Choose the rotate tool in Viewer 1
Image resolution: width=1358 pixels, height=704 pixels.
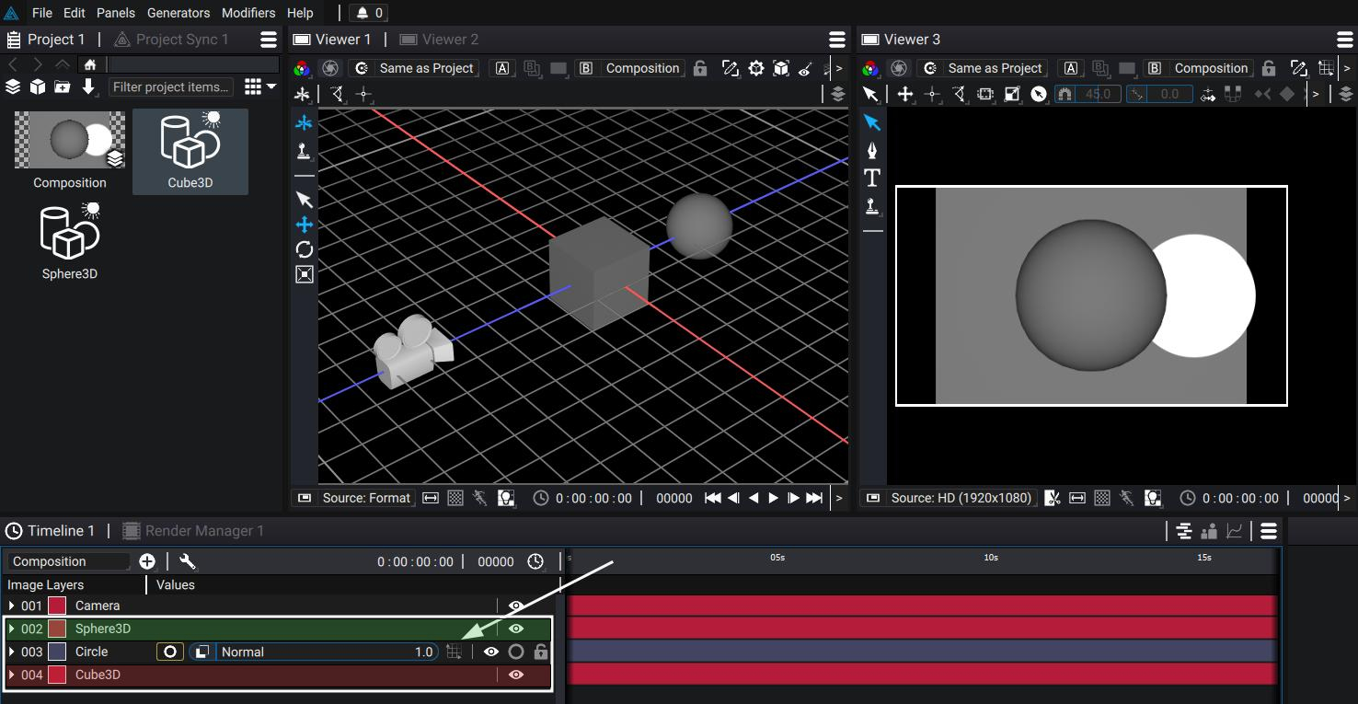coord(305,249)
